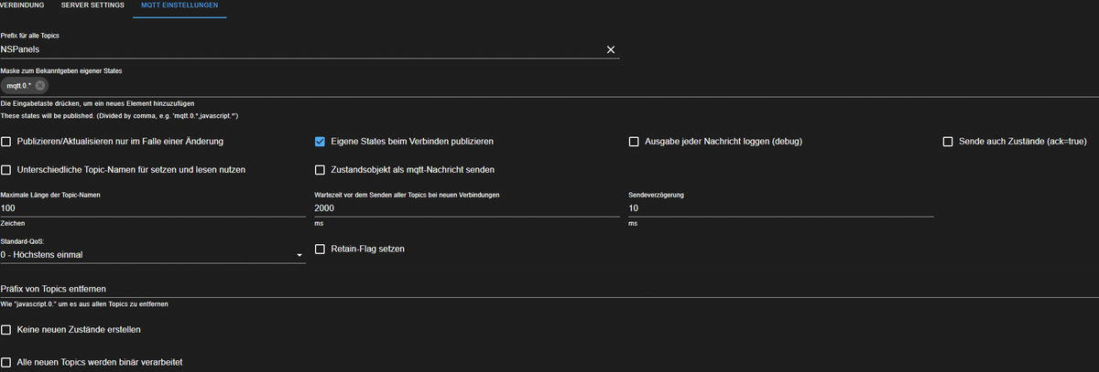Focus the Maximale Länge der Topic-Namen field
Image resolution: width=1099 pixels, height=372 pixels.
coord(153,208)
